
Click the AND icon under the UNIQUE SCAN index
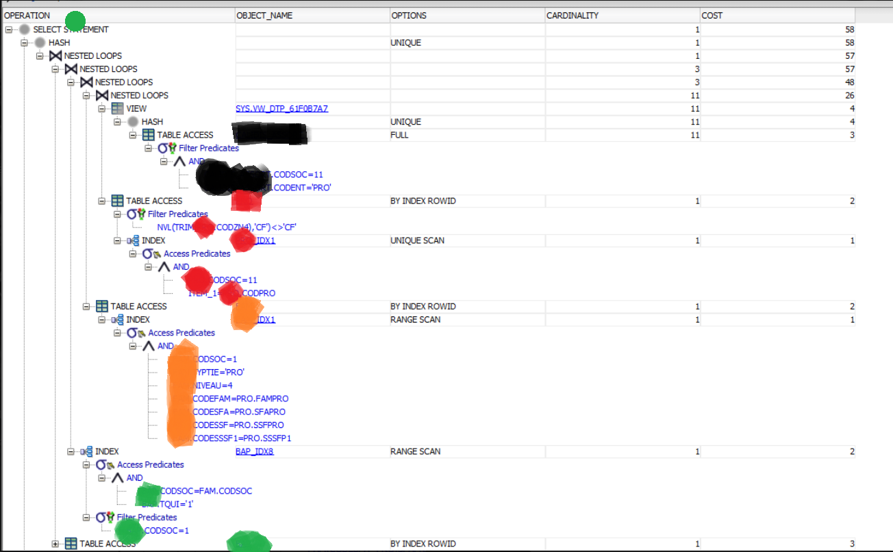pos(164,267)
